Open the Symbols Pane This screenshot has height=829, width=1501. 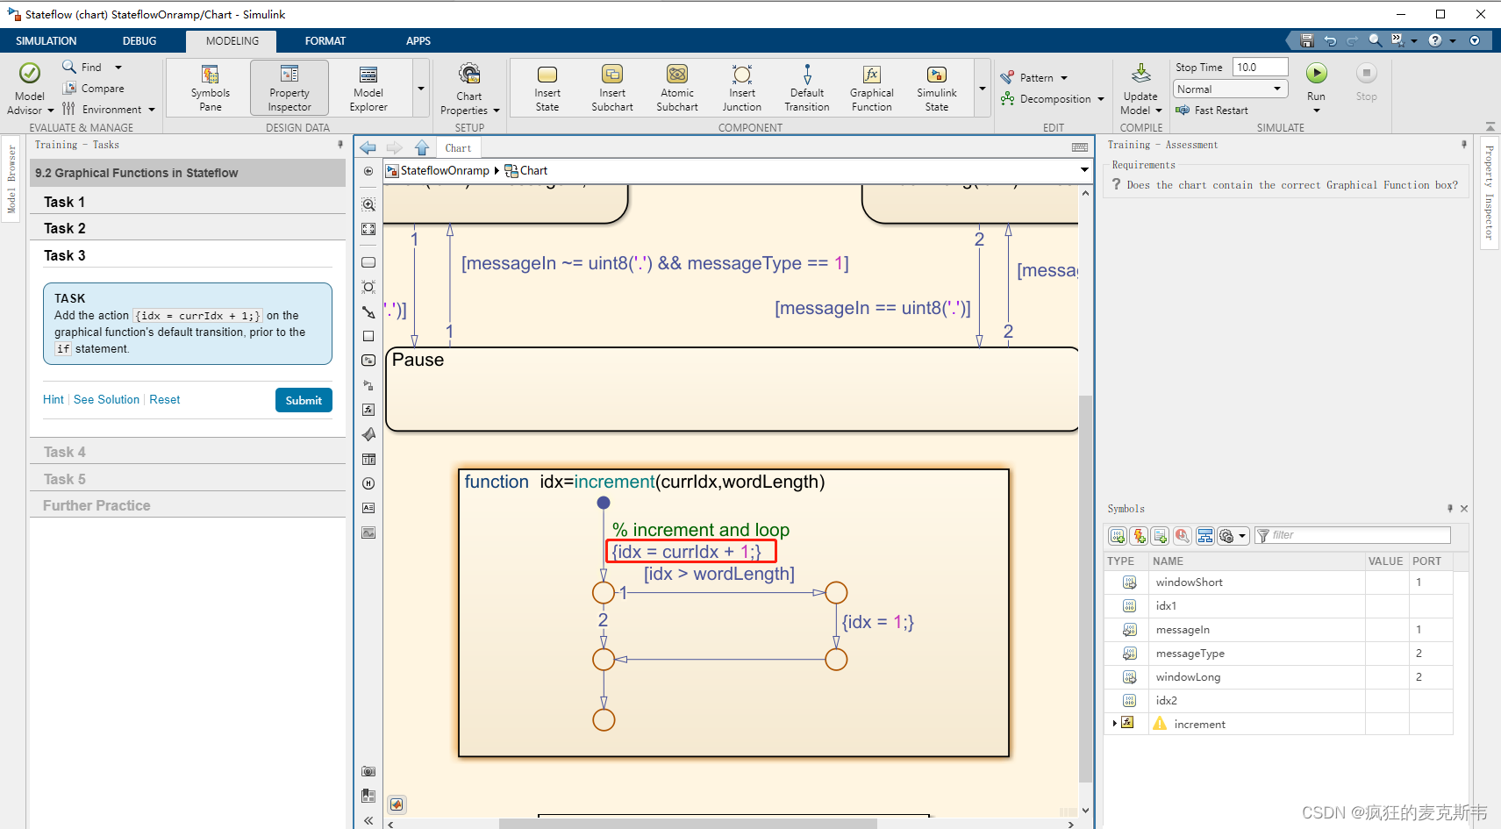(x=209, y=86)
